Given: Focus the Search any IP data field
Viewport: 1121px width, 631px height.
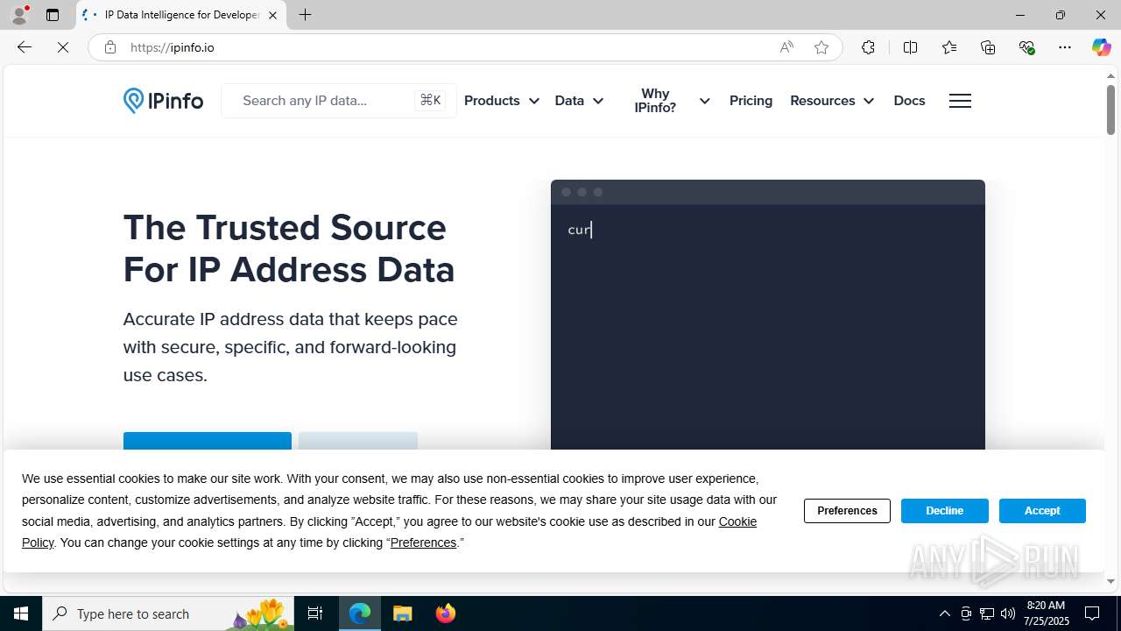Looking at the screenshot, I should click(x=339, y=101).
